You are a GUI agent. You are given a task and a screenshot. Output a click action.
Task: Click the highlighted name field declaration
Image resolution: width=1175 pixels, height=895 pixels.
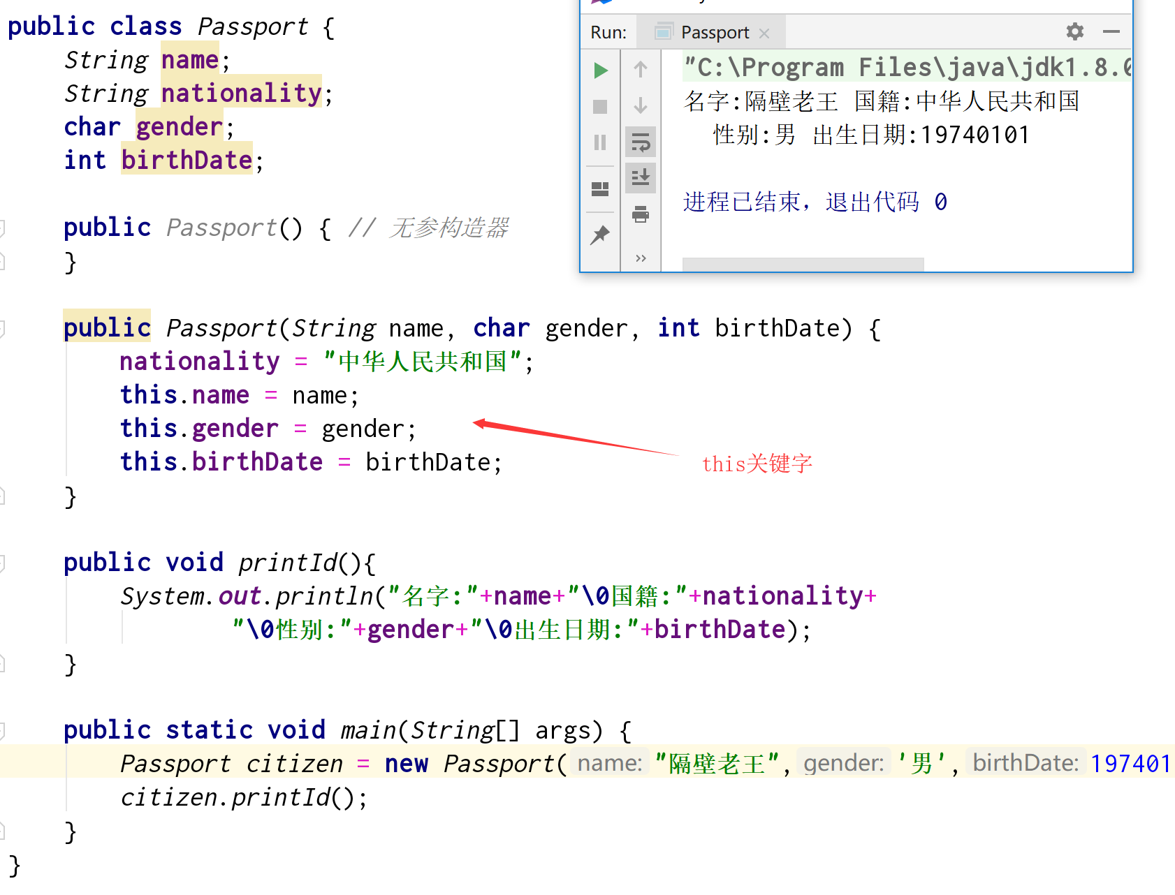[x=190, y=60]
